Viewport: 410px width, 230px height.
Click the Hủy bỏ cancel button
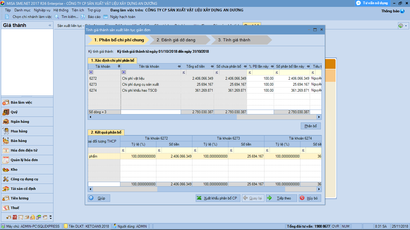[x=310, y=198]
